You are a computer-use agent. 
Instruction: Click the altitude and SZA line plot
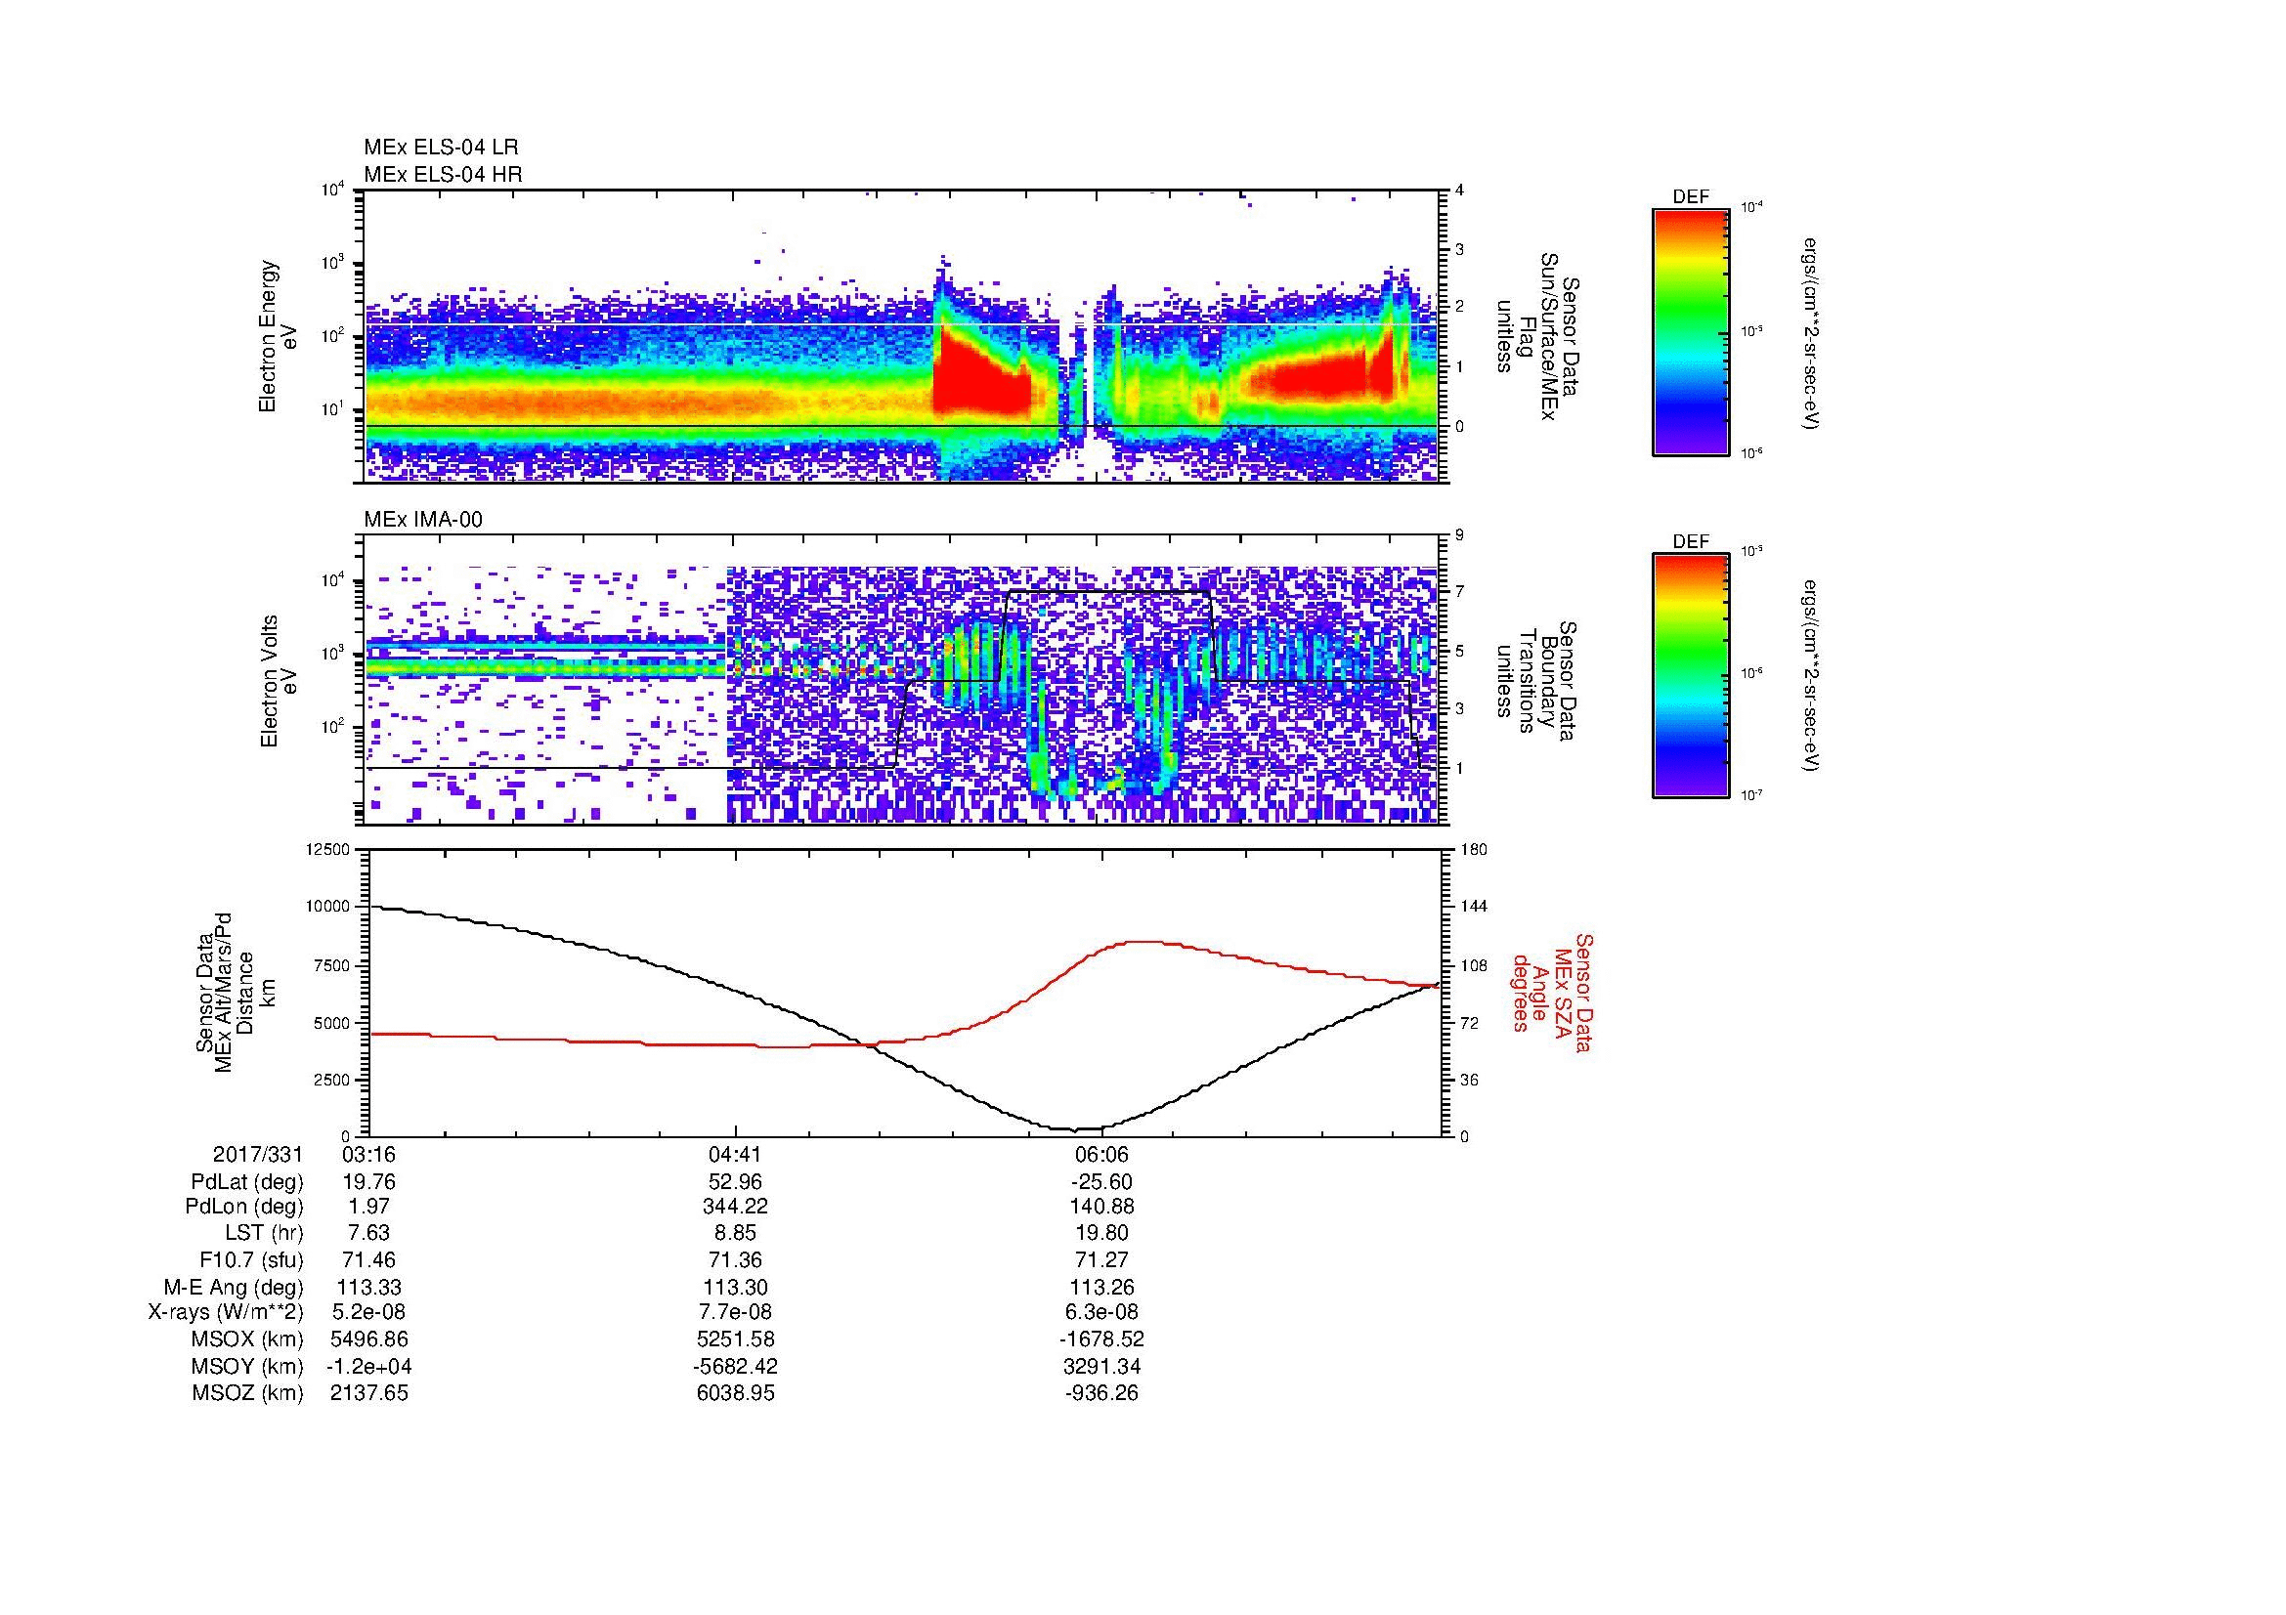(904, 992)
